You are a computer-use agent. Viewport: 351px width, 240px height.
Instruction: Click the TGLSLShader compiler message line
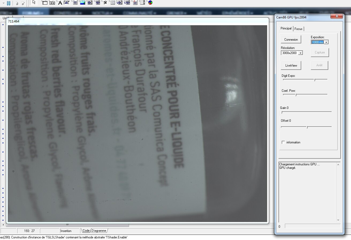(x=64, y=237)
